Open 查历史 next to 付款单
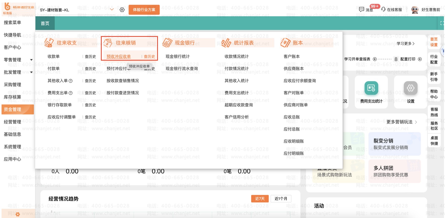 coord(90,69)
